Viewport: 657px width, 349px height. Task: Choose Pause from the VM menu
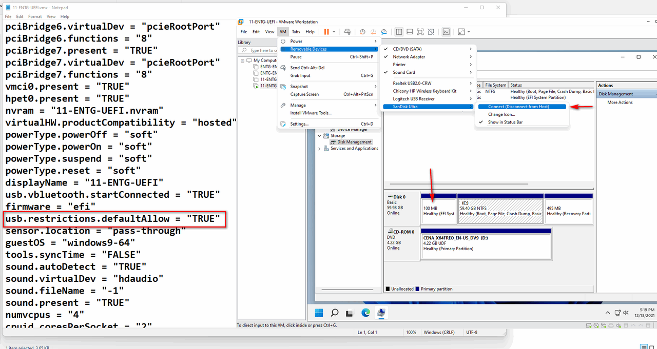328,57
